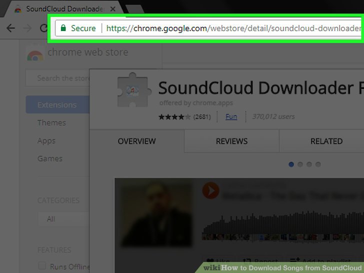Viewport: 364px width, 273px height.
Task: Close the SoundCloud Downloader browser tab
Action: [113, 9]
